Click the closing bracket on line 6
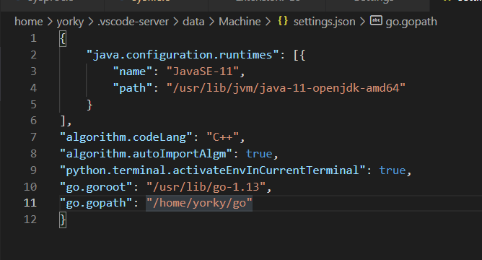482x260 pixels. pos(63,121)
